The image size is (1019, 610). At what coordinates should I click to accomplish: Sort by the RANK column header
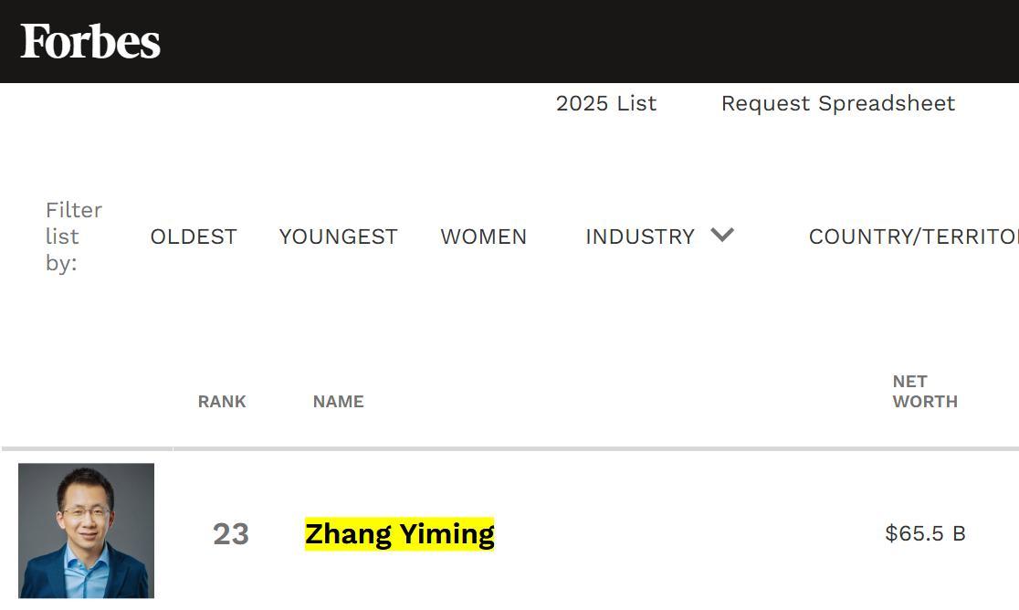[222, 401]
